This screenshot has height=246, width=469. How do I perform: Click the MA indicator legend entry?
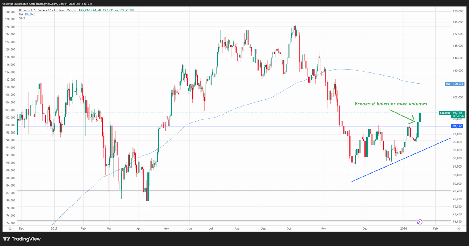pos(21,14)
